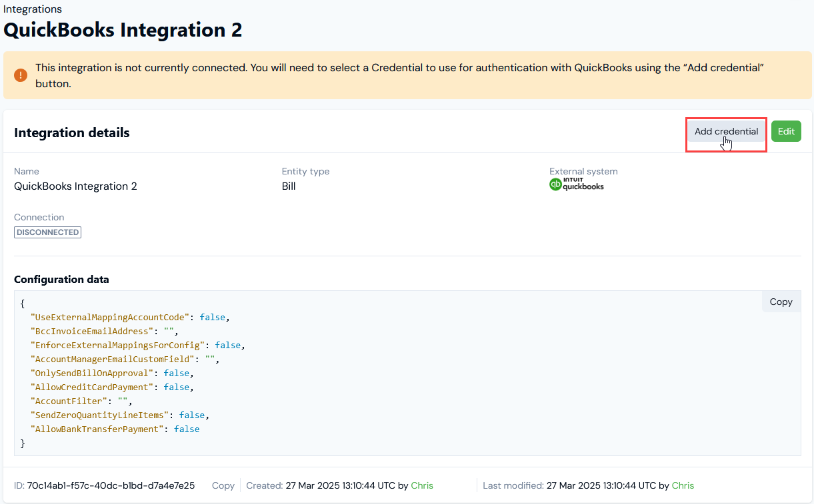Select the External system label
Image resolution: width=814 pixels, height=504 pixels.
[x=583, y=171]
